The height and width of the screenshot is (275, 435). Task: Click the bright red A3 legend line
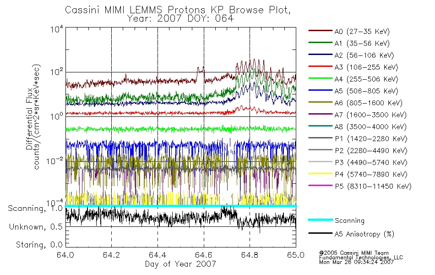tap(321, 66)
